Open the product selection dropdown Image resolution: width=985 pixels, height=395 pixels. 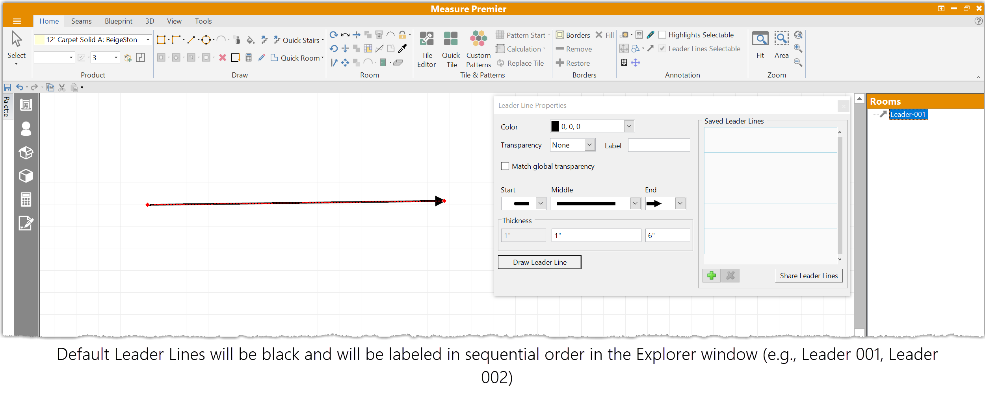(x=148, y=40)
